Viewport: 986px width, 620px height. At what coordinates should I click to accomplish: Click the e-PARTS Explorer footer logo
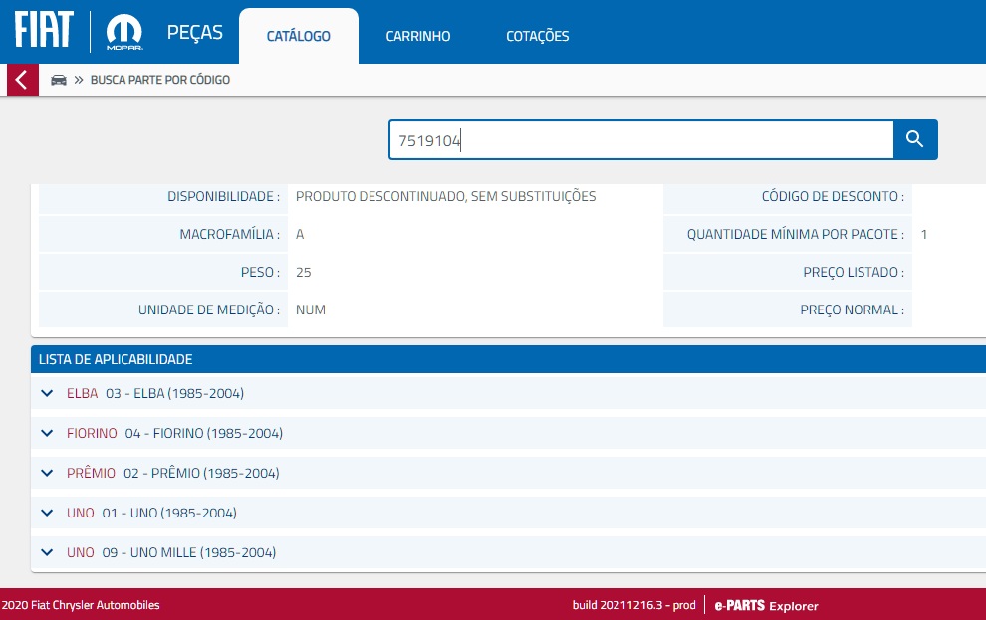766,605
